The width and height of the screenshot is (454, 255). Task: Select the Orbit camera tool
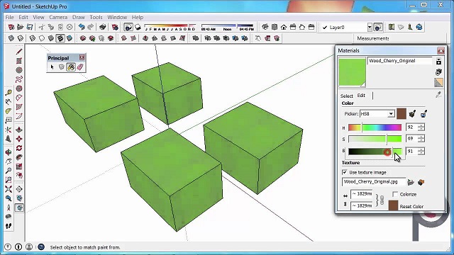[x=9, y=152]
